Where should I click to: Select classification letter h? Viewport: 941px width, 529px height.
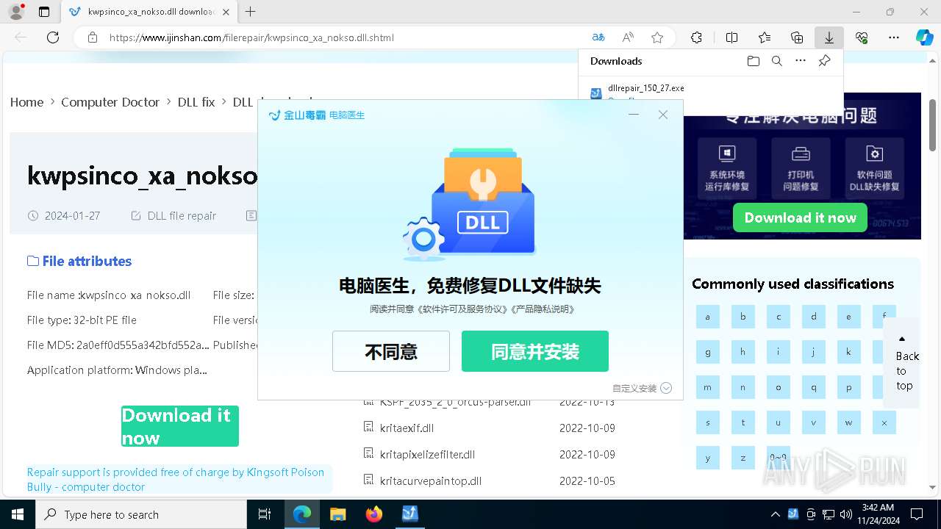click(x=743, y=352)
